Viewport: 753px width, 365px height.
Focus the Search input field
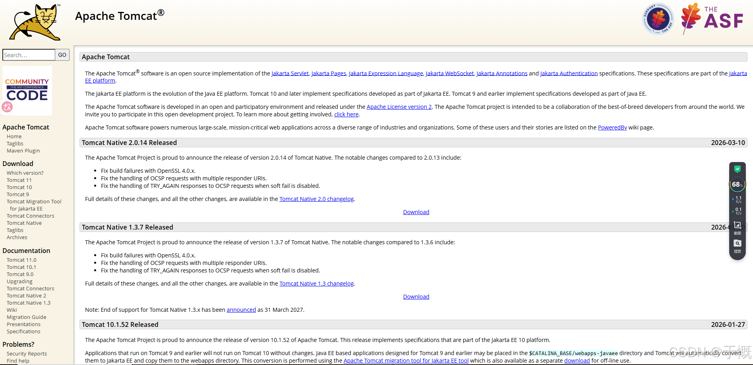[x=29, y=55]
